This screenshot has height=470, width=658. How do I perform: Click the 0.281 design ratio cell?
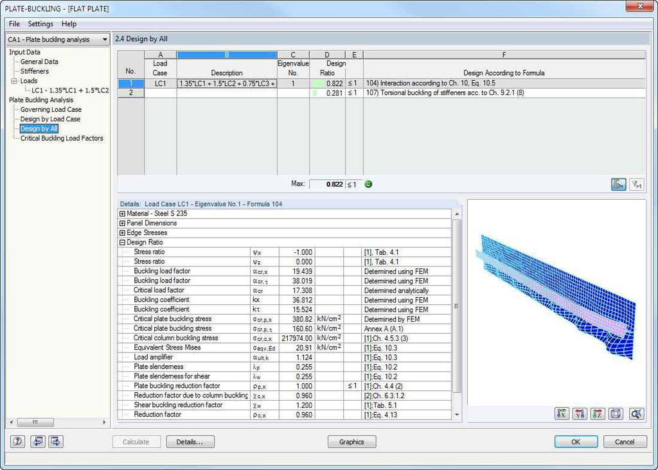pos(327,92)
